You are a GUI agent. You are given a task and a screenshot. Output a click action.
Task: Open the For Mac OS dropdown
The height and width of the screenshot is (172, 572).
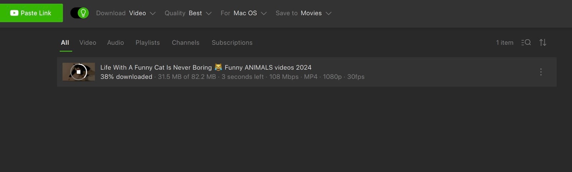(243, 13)
